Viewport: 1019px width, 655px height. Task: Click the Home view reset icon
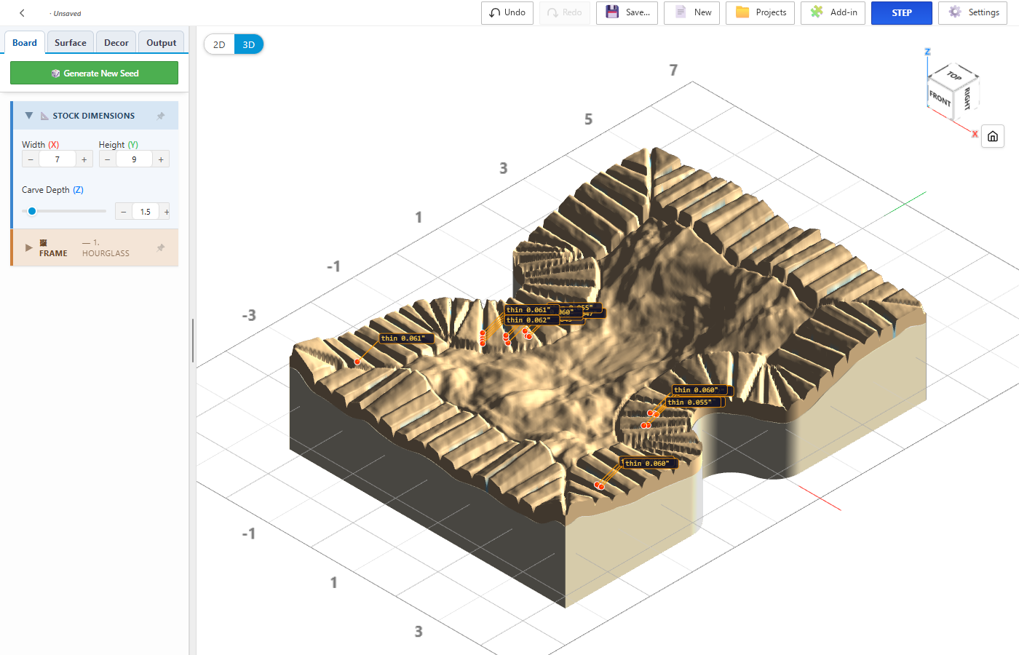[993, 136]
